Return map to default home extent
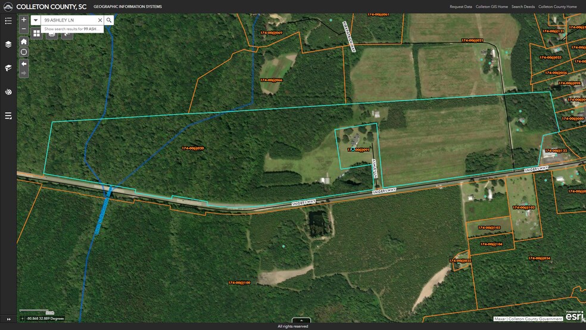The width and height of the screenshot is (586, 330). (24, 42)
